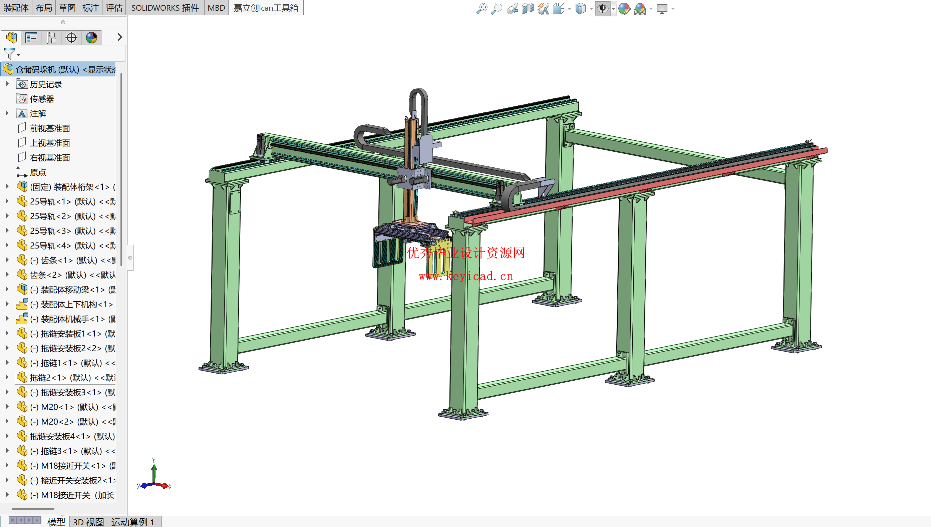Open the PropertyManager tab icon

point(31,37)
